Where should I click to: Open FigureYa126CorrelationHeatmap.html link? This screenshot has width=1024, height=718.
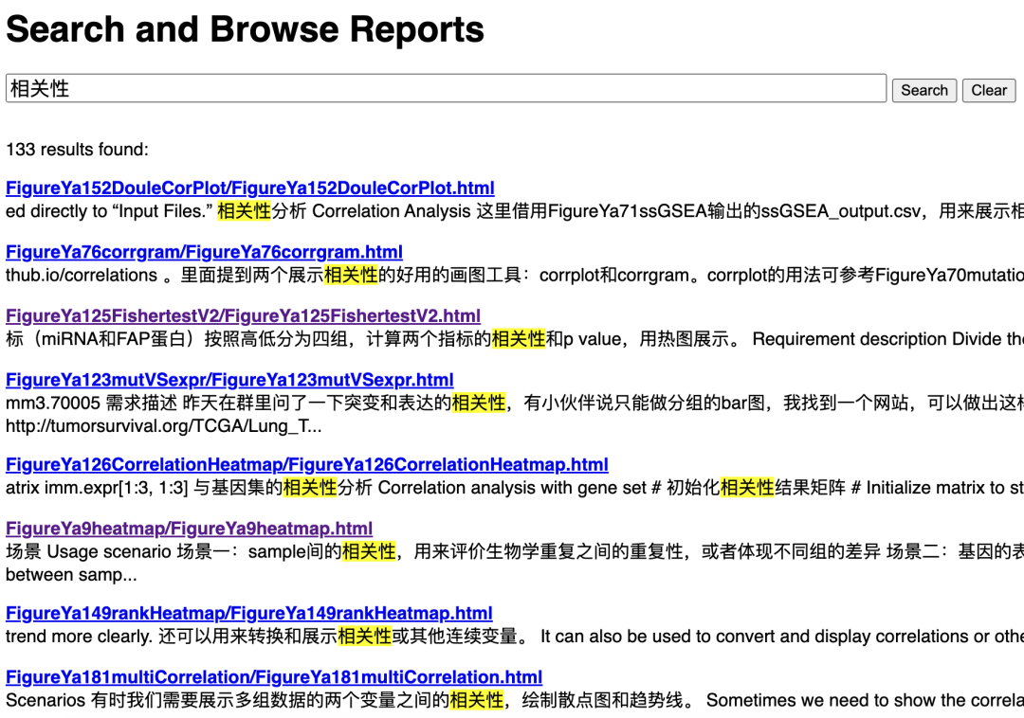point(307,464)
